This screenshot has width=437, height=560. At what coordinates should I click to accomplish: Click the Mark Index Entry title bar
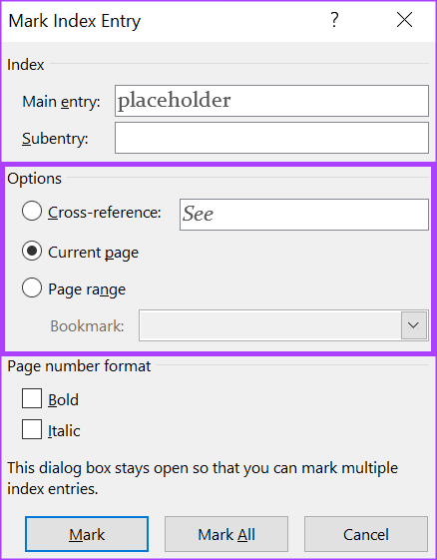pyautogui.click(x=161, y=21)
